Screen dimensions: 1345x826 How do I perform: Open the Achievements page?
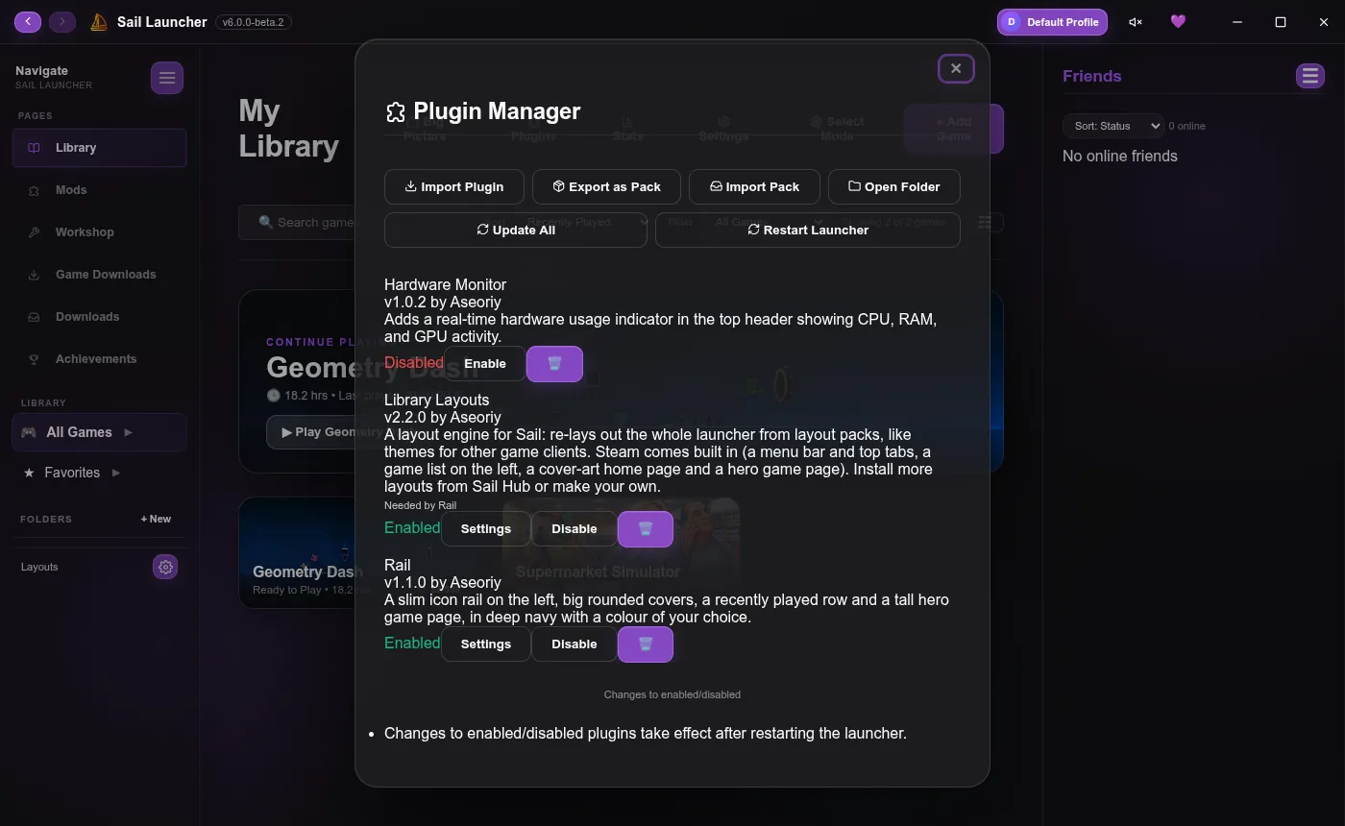[x=100, y=359]
